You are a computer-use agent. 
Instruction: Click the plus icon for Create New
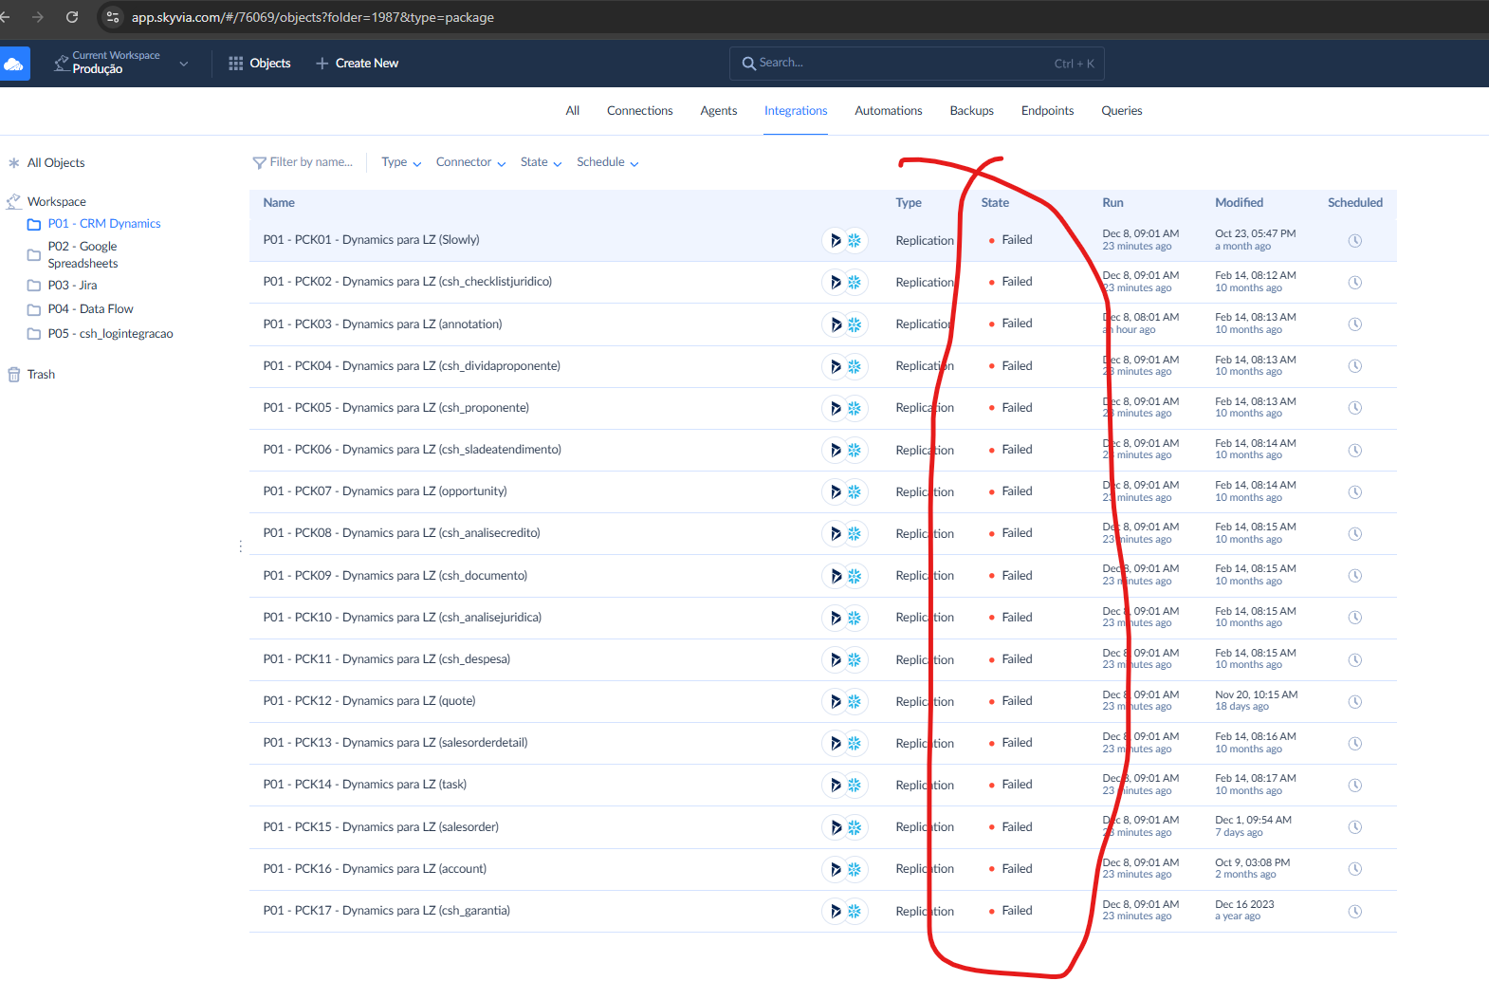(x=322, y=64)
